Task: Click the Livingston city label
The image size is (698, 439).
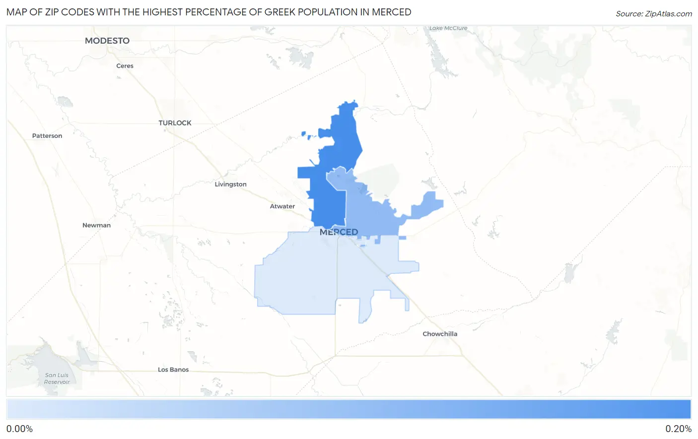Action: (x=230, y=184)
